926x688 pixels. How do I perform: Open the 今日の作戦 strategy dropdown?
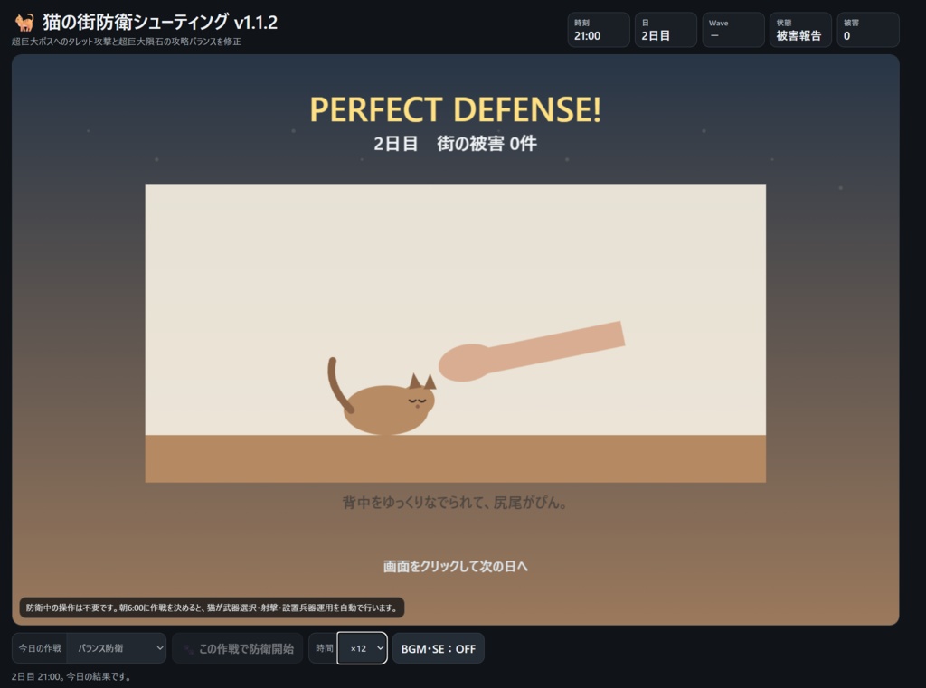click(117, 648)
